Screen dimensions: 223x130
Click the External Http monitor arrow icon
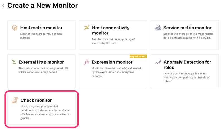14,62
